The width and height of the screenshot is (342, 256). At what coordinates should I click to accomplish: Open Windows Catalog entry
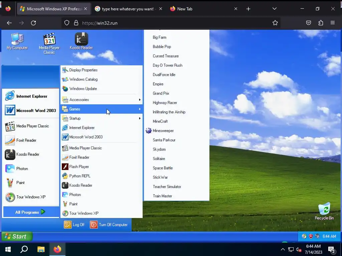[x=102, y=79]
